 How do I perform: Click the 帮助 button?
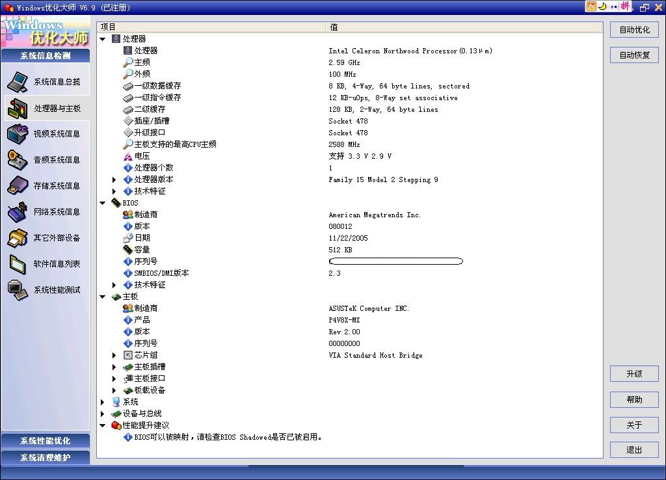tap(635, 400)
